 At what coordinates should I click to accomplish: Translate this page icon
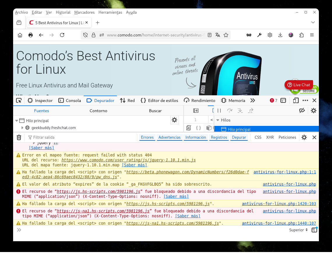click(218, 35)
